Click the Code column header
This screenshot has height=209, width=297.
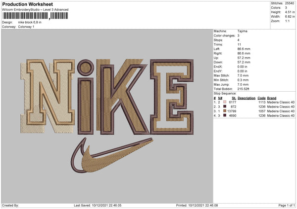coord(261,98)
